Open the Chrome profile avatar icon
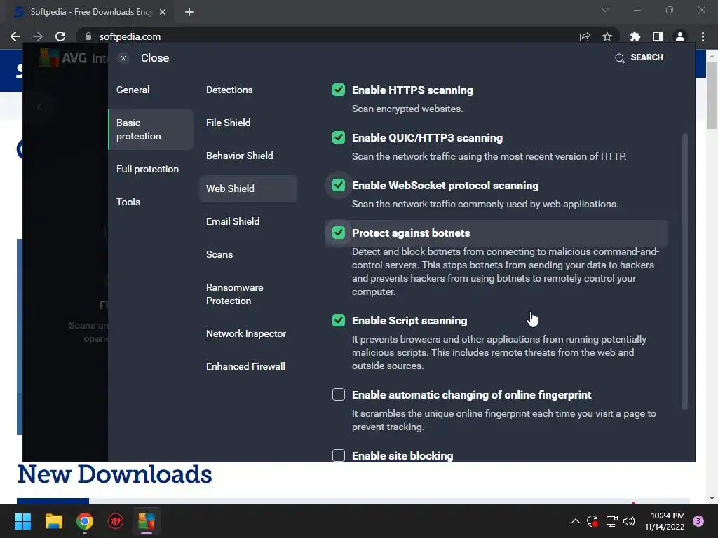 coord(680,36)
